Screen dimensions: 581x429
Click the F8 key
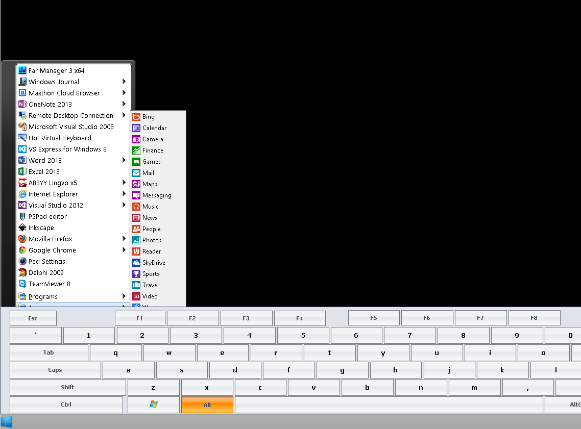pyautogui.click(x=535, y=318)
